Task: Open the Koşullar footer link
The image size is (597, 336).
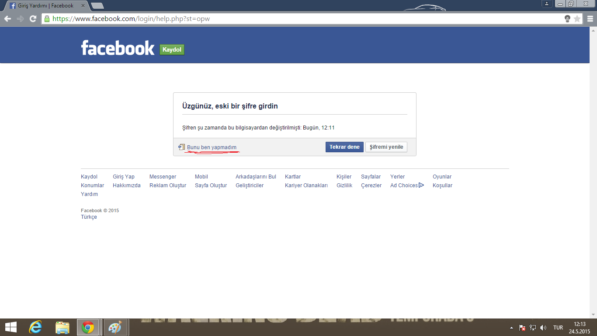Action: pyautogui.click(x=442, y=185)
